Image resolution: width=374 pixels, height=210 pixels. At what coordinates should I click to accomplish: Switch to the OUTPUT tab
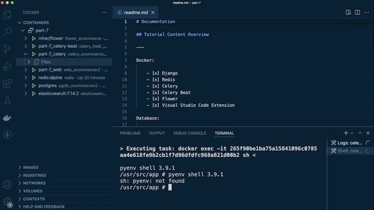pos(157,133)
